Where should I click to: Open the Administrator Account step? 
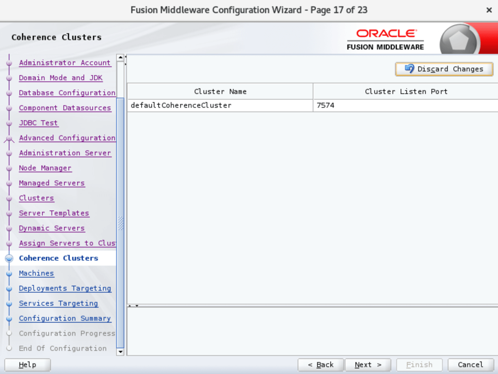65,63
